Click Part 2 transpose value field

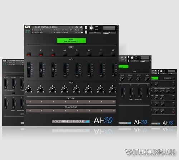coord(41,111)
